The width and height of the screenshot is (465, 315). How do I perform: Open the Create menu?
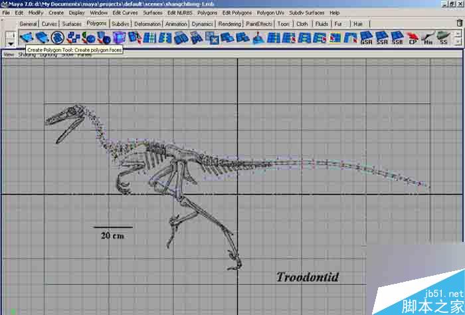click(56, 13)
